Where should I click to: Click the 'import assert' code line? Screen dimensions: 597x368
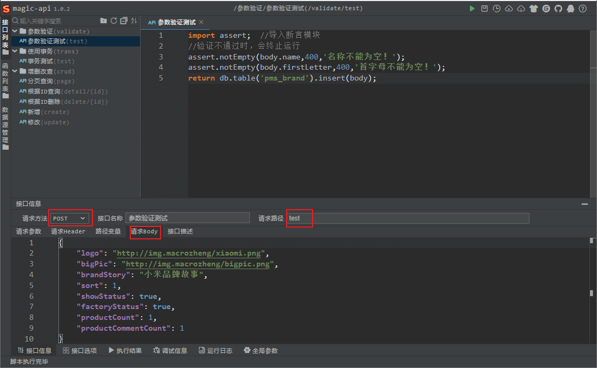pos(220,35)
